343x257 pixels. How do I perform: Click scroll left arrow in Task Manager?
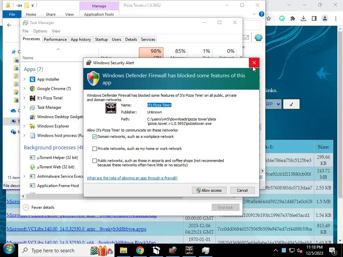(23, 196)
